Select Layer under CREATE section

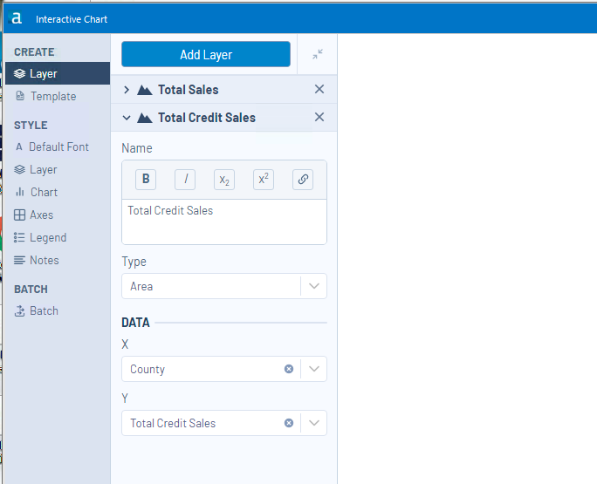pyautogui.click(x=58, y=73)
